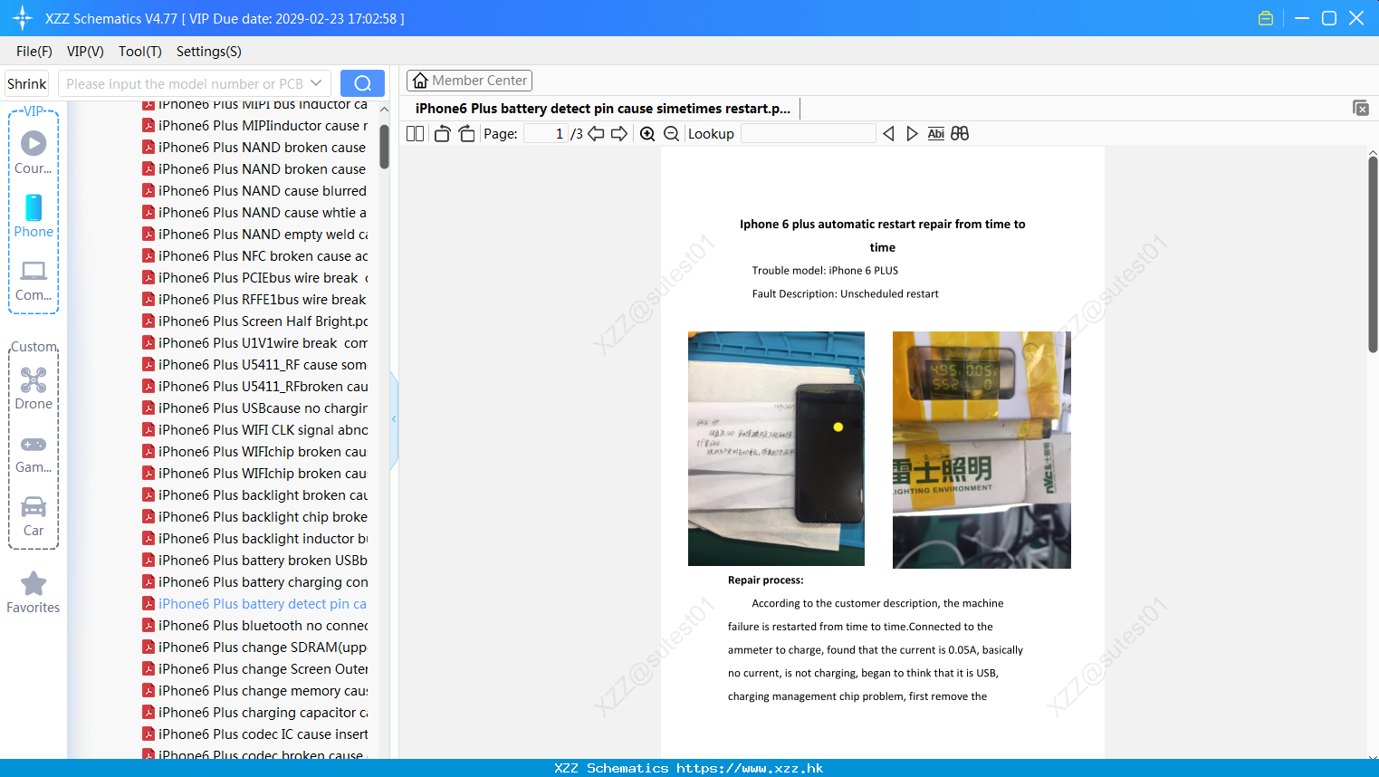
Task: Open 'iPhone6 Plus Screen Half Bright' file
Action: [255, 321]
